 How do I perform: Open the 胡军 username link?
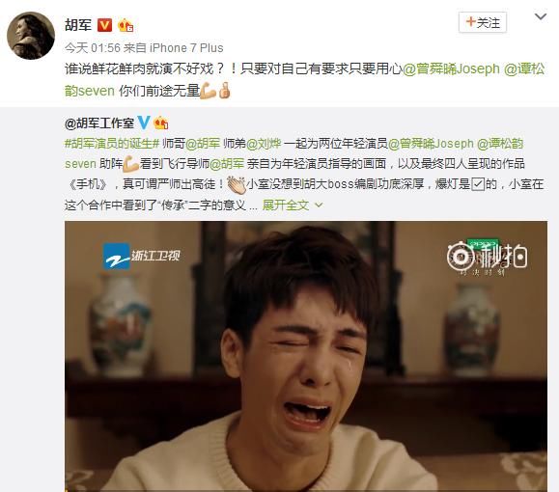coord(78,25)
